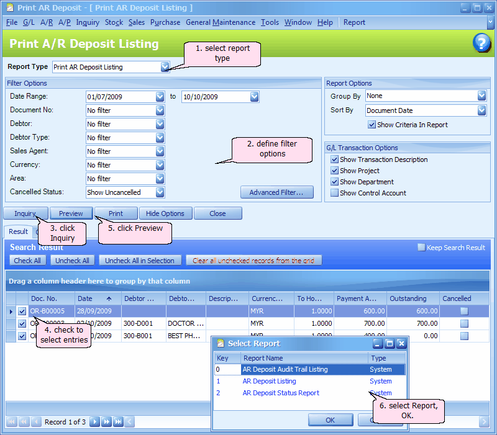Uncheck the selection box for the BEST PH row

click(22, 336)
